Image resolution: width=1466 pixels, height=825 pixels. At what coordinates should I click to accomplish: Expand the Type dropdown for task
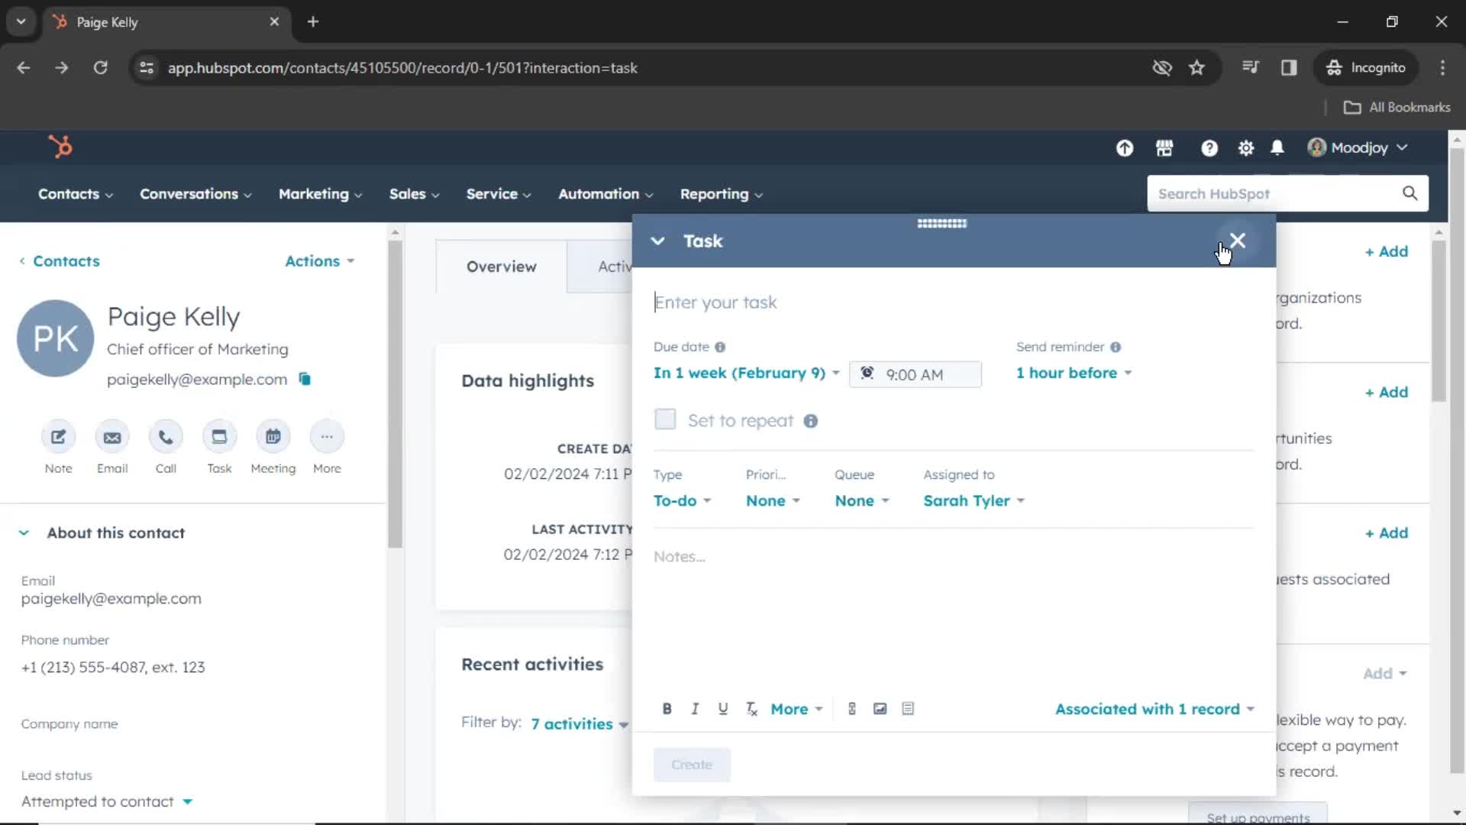click(682, 500)
